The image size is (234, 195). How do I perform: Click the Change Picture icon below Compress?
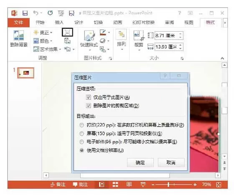pyautogui.click(x=67, y=41)
